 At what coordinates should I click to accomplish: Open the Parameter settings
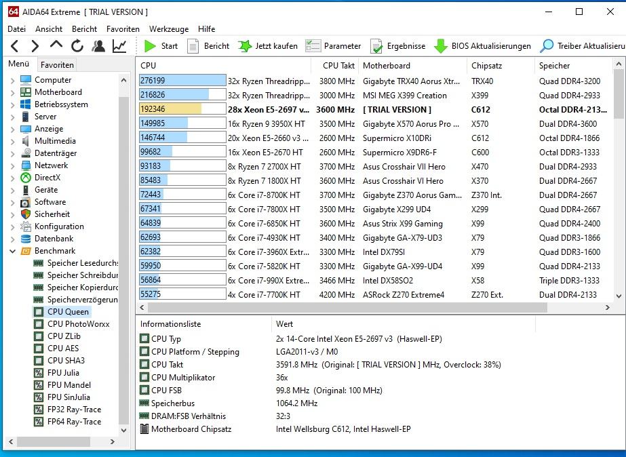coord(334,46)
